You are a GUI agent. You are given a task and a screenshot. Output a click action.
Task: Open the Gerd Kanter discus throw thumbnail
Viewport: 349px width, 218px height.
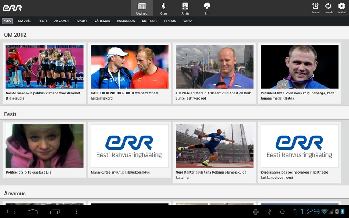[214, 146]
